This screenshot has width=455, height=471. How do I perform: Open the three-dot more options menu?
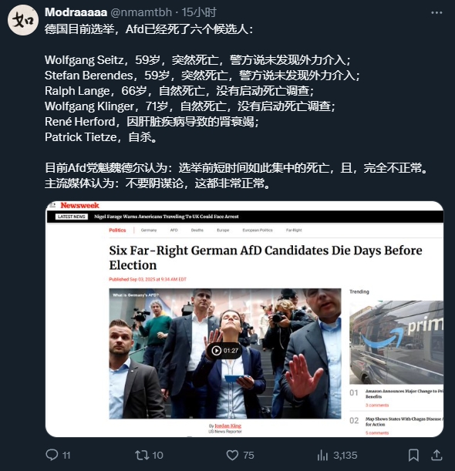tap(436, 12)
